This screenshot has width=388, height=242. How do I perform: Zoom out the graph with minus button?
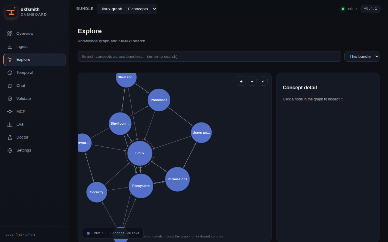[x=252, y=81]
